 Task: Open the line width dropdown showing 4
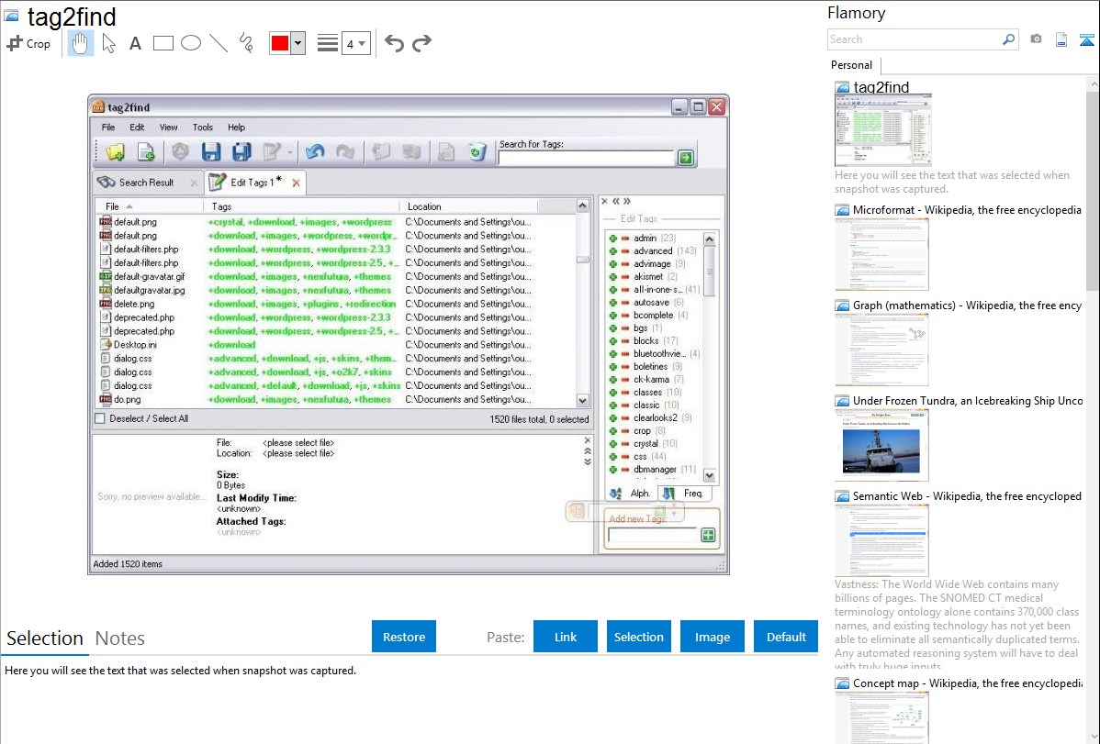click(355, 44)
